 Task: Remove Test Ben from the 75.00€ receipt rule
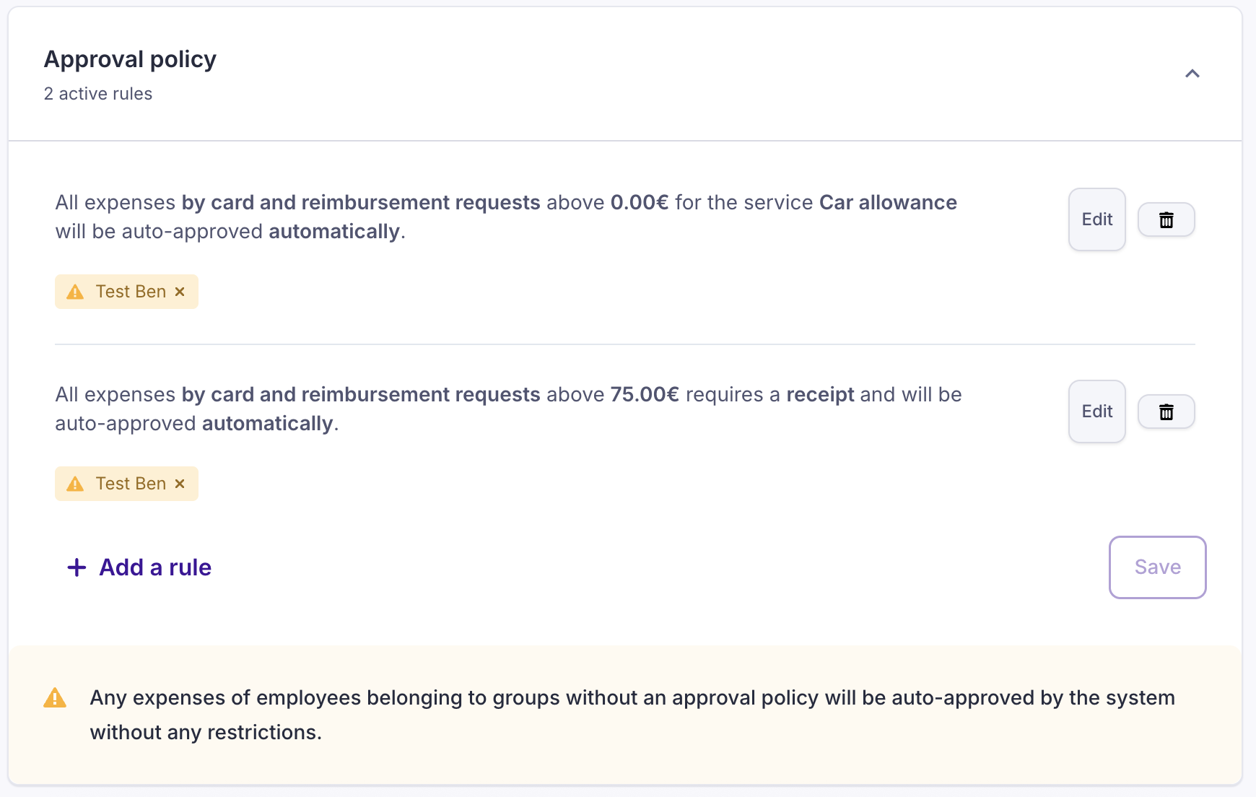(180, 484)
